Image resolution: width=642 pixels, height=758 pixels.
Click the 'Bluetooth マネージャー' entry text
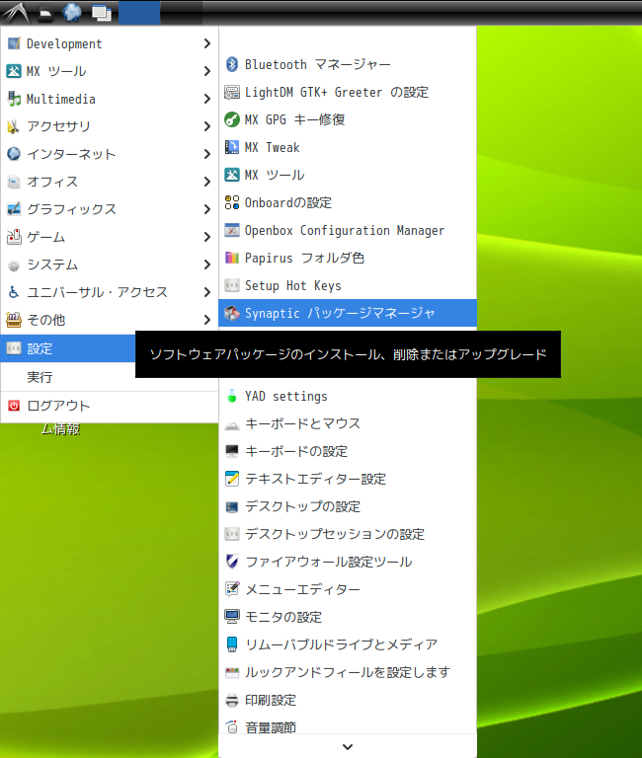317,64
